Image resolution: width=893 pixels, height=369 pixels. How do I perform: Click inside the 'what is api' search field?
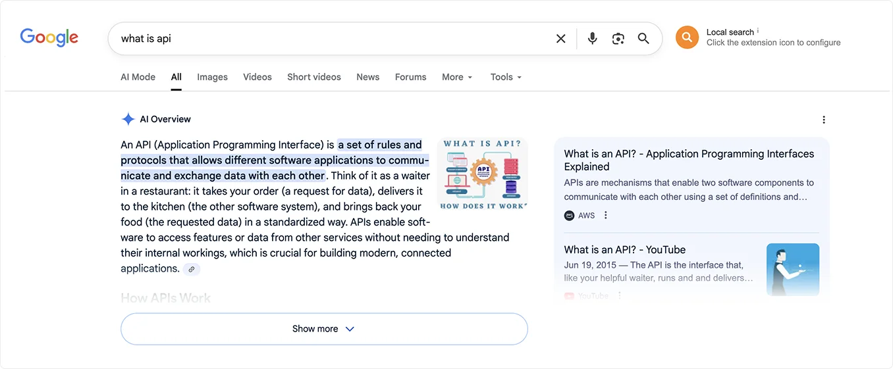[x=333, y=39]
